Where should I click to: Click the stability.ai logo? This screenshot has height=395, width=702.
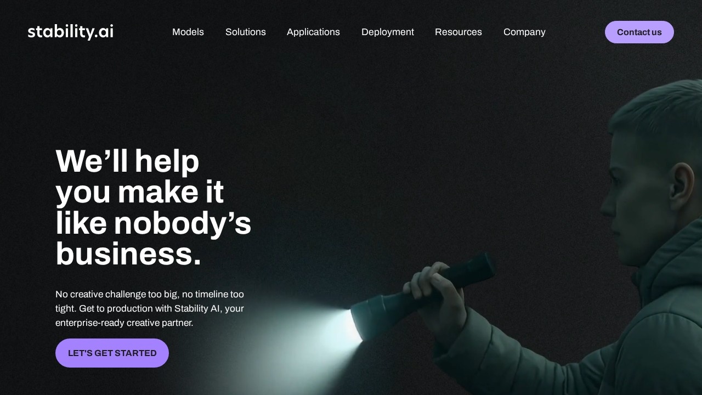[x=70, y=32]
